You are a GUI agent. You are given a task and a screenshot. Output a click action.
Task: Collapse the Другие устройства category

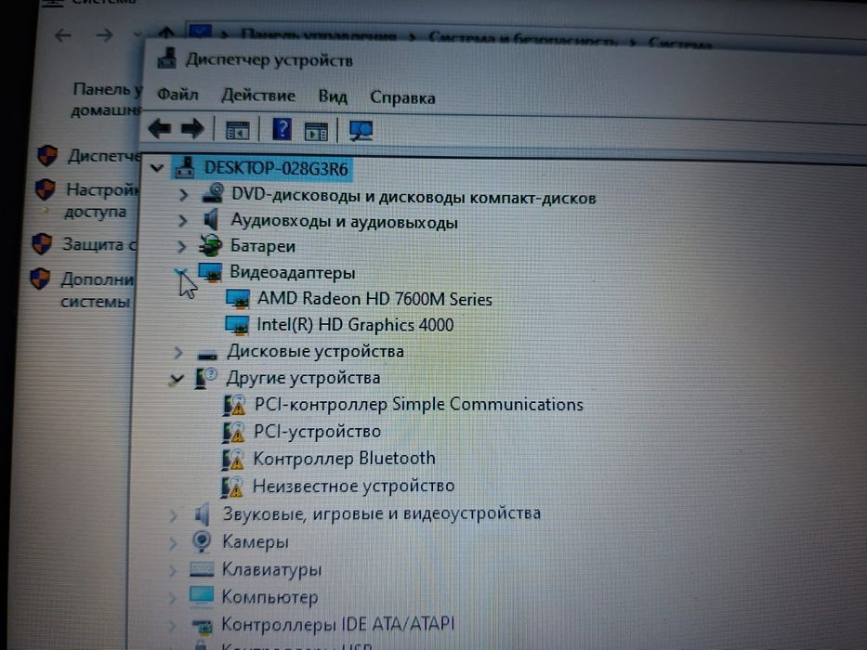[177, 379]
